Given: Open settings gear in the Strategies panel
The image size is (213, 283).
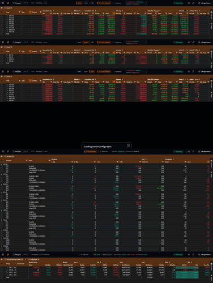Looking at the screenshot, I should (189, 255).
